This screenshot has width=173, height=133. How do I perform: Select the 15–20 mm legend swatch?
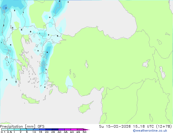click(x=42, y=129)
